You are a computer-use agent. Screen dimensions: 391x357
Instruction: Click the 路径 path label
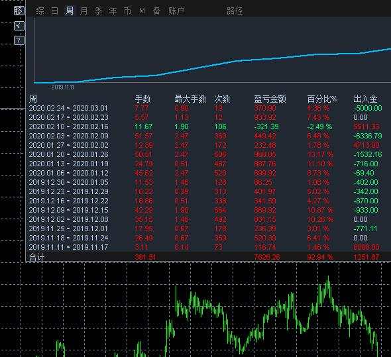[x=235, y=11]
